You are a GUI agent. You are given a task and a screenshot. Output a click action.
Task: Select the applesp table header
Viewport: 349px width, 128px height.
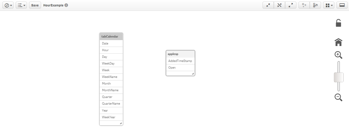[180, 54]
